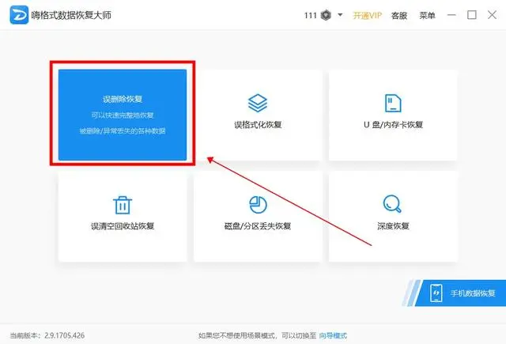
Task: Switch to 向导模式 via the link
Action: pyautogui.click(x=333, y=335)
